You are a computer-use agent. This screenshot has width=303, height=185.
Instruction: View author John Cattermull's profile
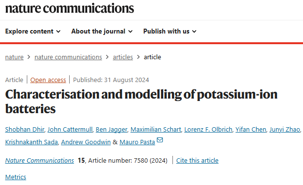70,129
